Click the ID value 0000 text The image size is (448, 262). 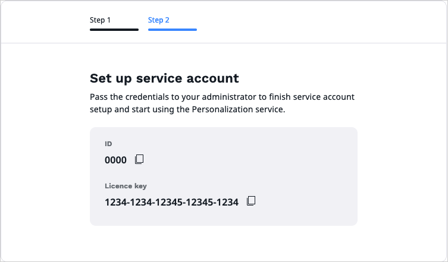click(x=115, y=160)
